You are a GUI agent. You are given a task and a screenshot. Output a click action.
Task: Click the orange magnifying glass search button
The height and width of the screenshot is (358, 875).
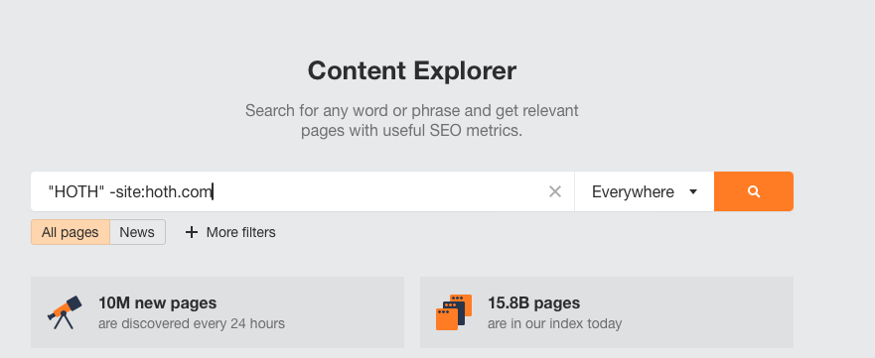(x=754, y=191)
